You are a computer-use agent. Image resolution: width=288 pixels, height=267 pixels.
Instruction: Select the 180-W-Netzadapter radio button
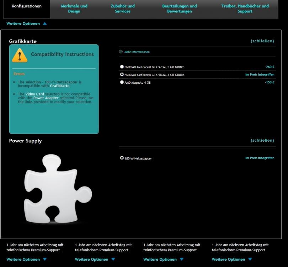[x=122, y=158]
